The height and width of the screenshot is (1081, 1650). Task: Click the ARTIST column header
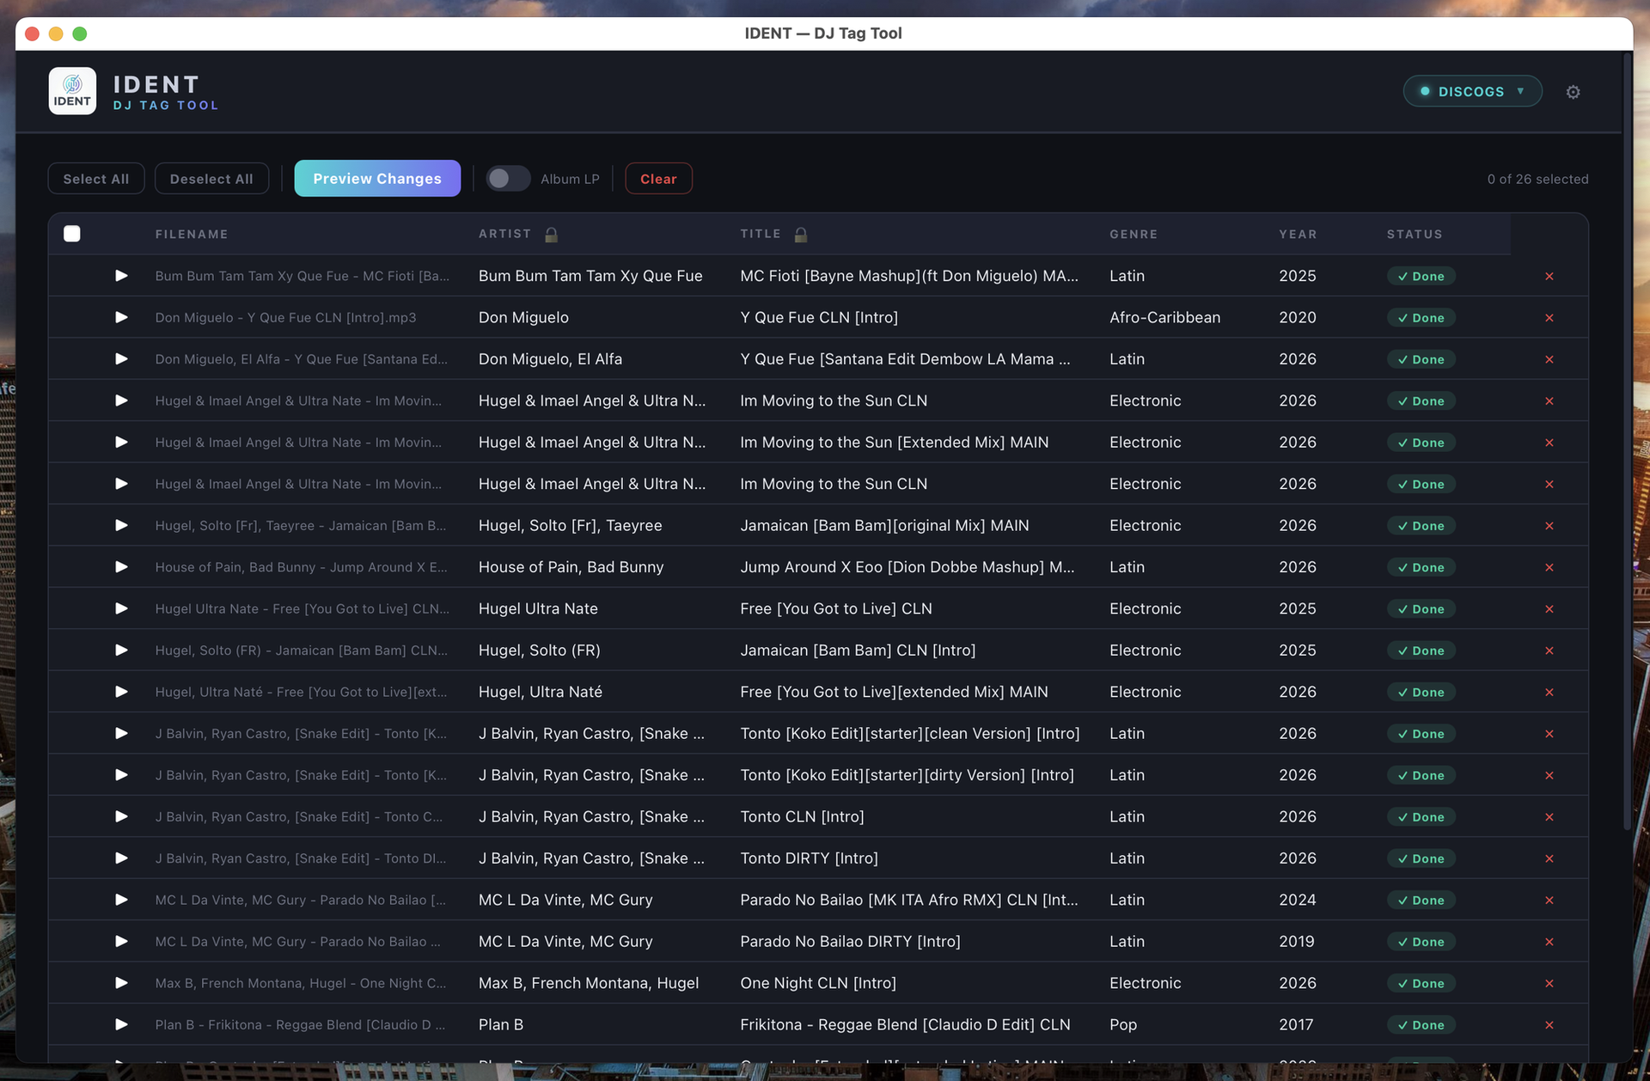(504, 234)
